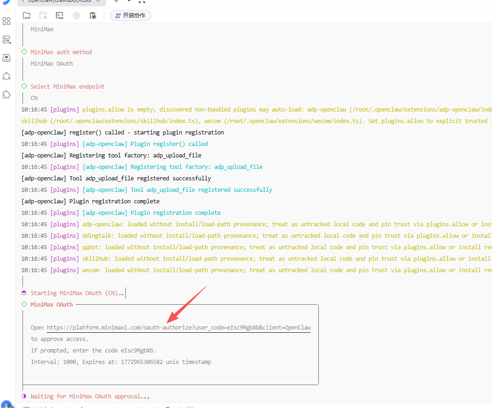The width and height of the screenshot is (492, 408).
Task: Click the 'adp-openclaw: loaded without' warning line
Action: [256, 224]
